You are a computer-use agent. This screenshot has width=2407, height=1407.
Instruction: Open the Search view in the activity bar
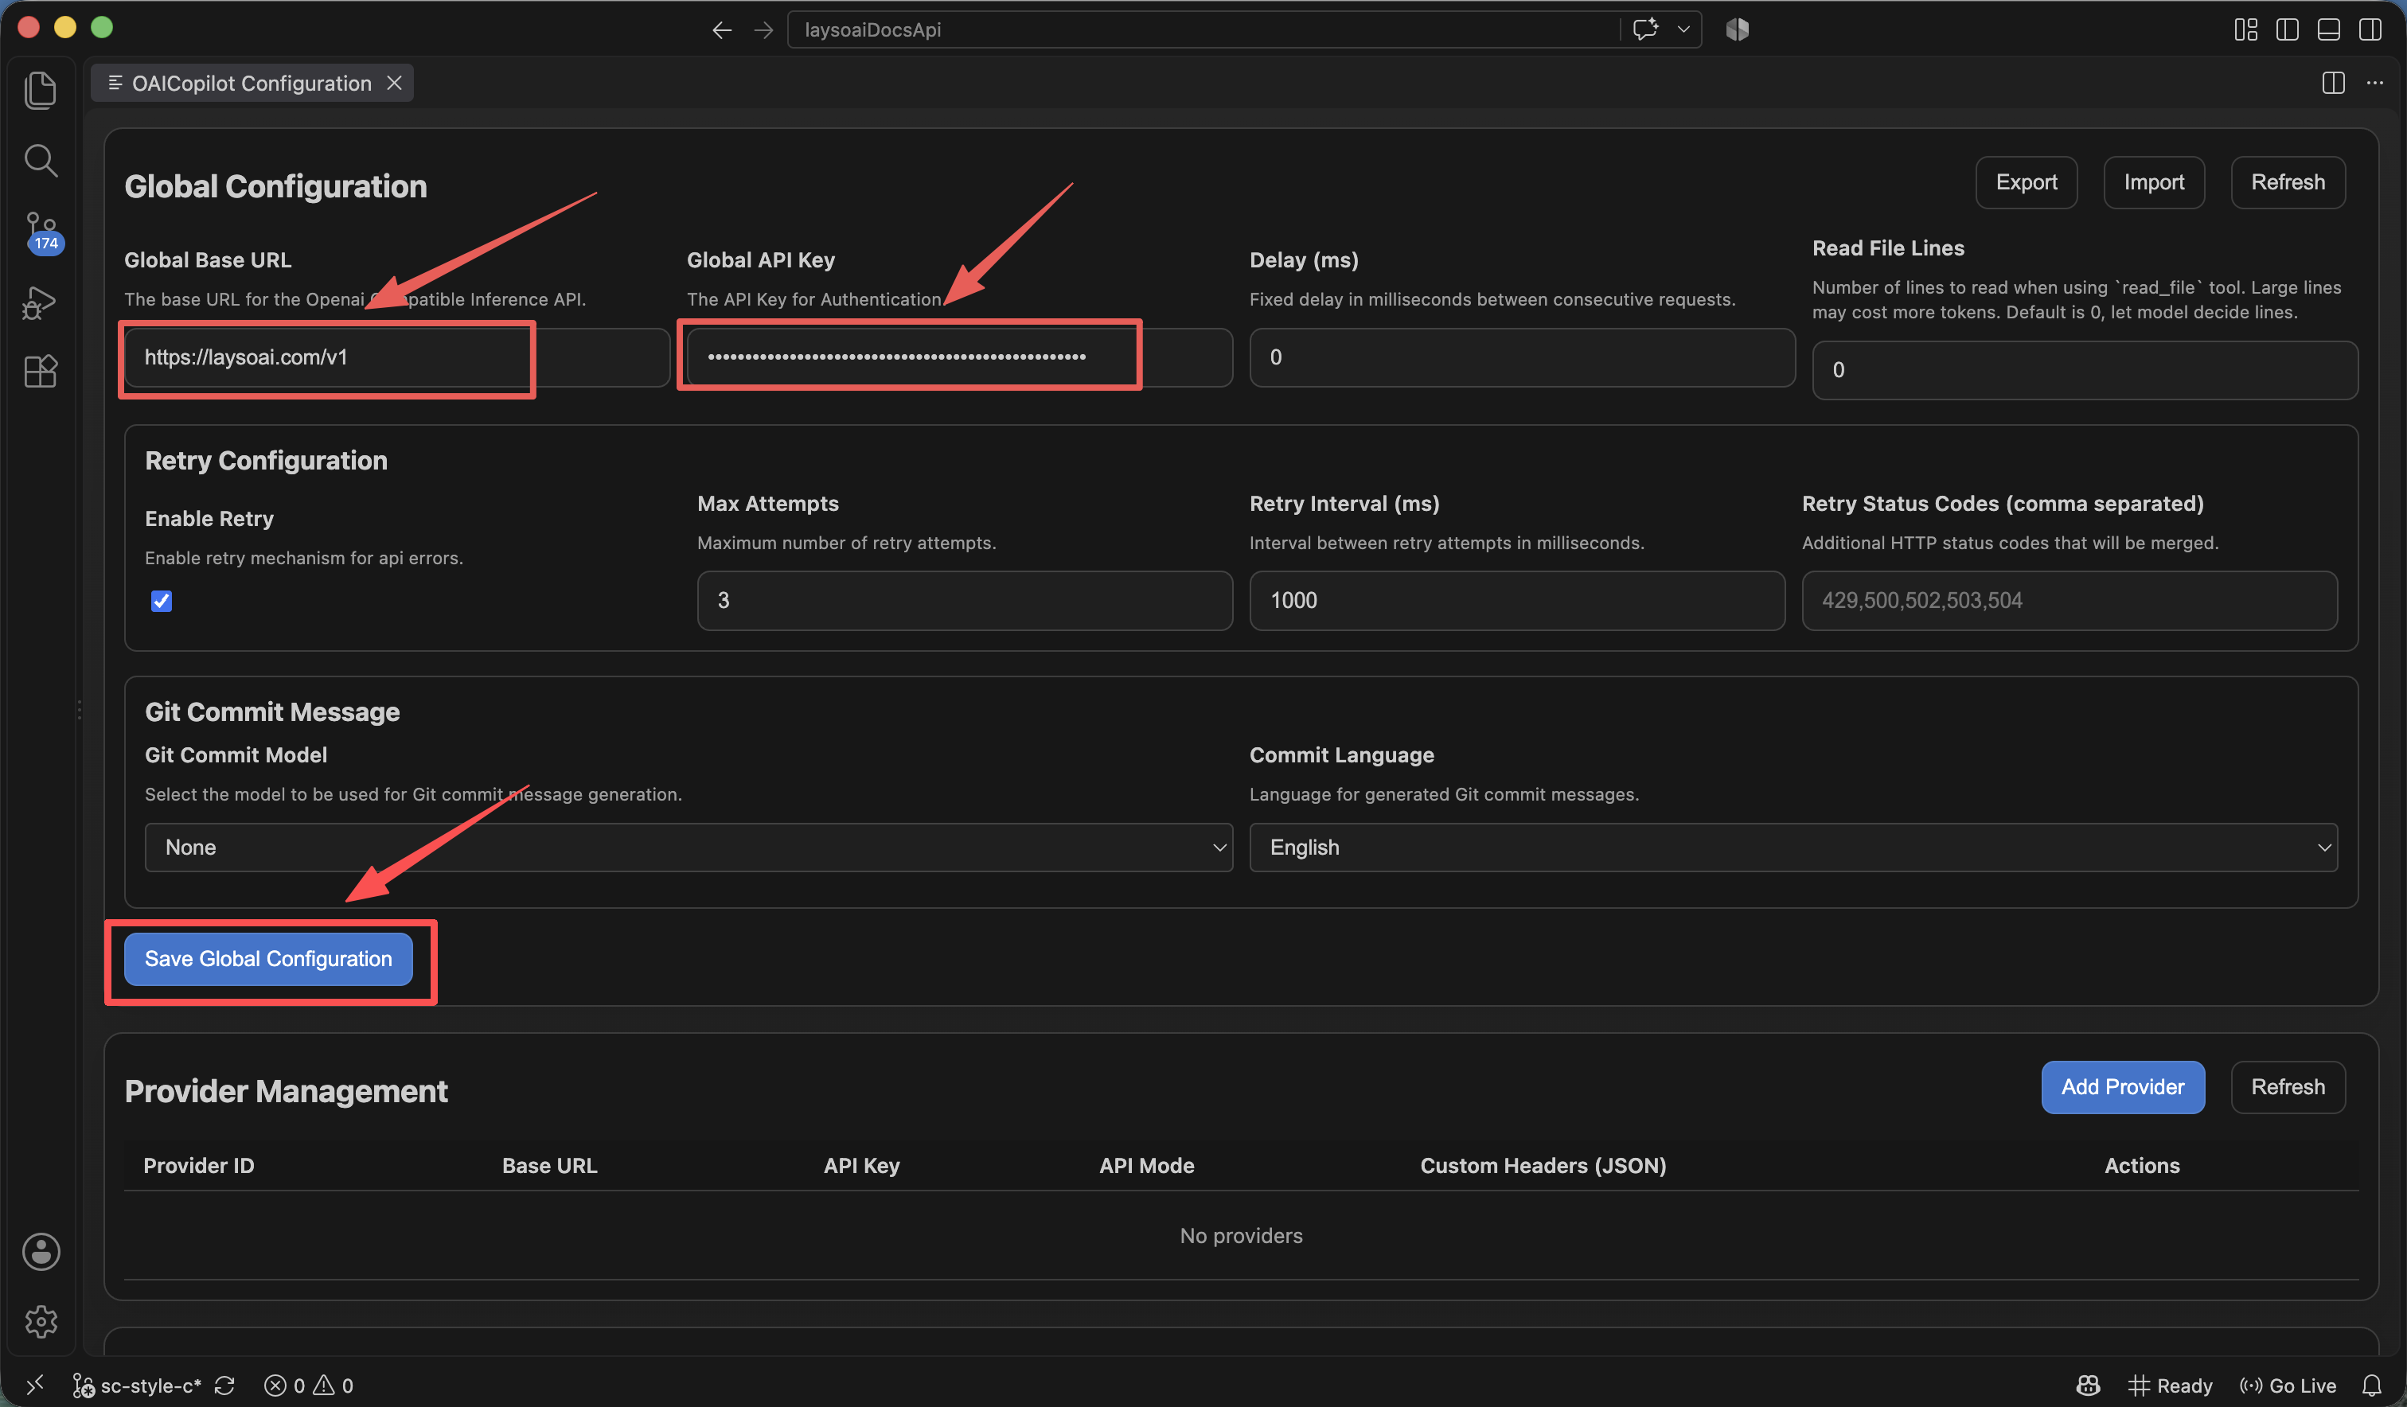[x=40, y=161]
